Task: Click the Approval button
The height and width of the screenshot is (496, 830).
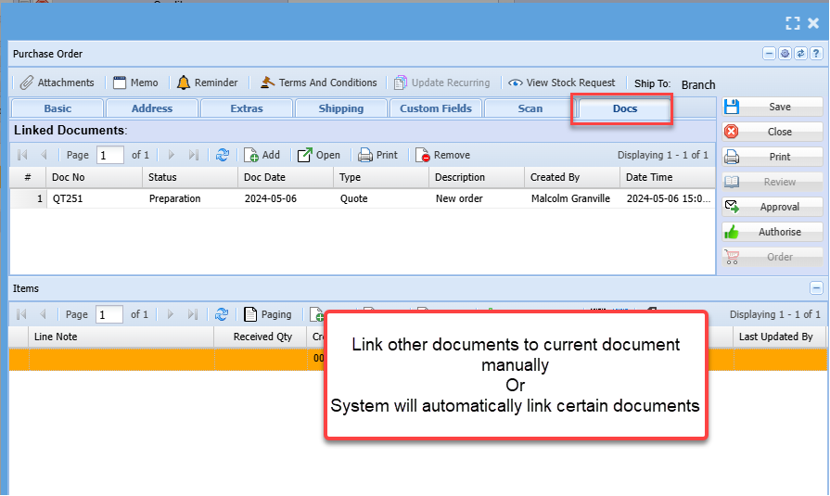Action: click(x=772, y=207)
